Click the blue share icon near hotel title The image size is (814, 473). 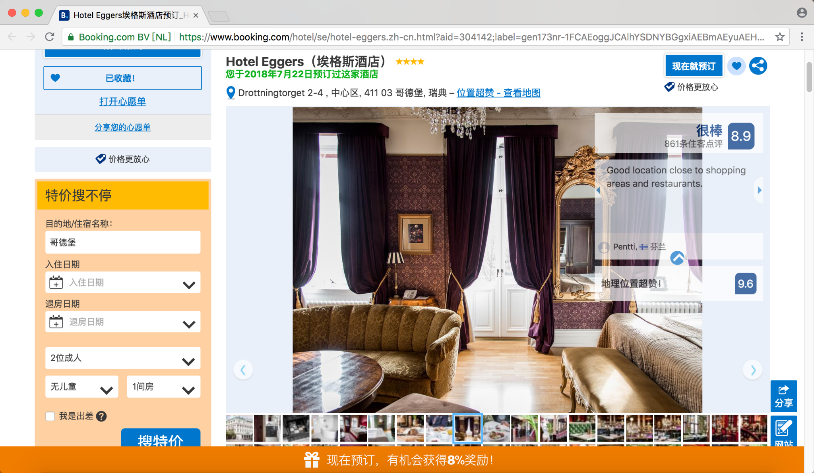pos(758,66)
